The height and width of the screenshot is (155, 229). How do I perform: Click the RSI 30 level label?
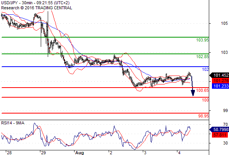(x=226, y=143)
